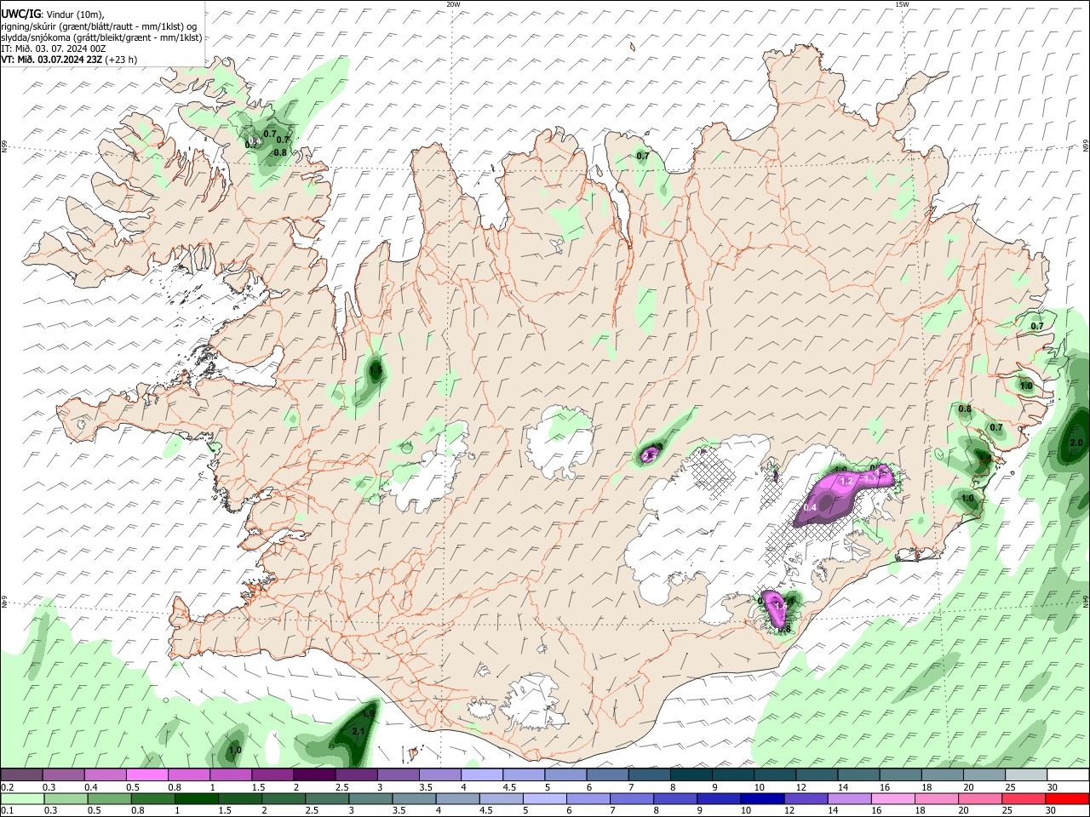Select the darkest green swatch labeled 1 in lower legend
The height and width of the screenshot is (817, 1090).
[195, 798]
